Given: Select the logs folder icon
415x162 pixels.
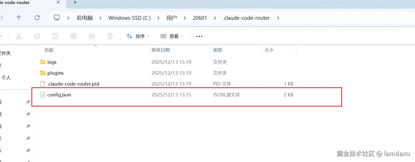Looking at the screenshot, I should pos(43,62).
